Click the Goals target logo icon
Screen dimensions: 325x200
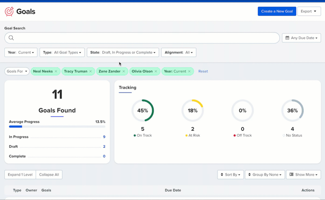click(x=9, y=11)
